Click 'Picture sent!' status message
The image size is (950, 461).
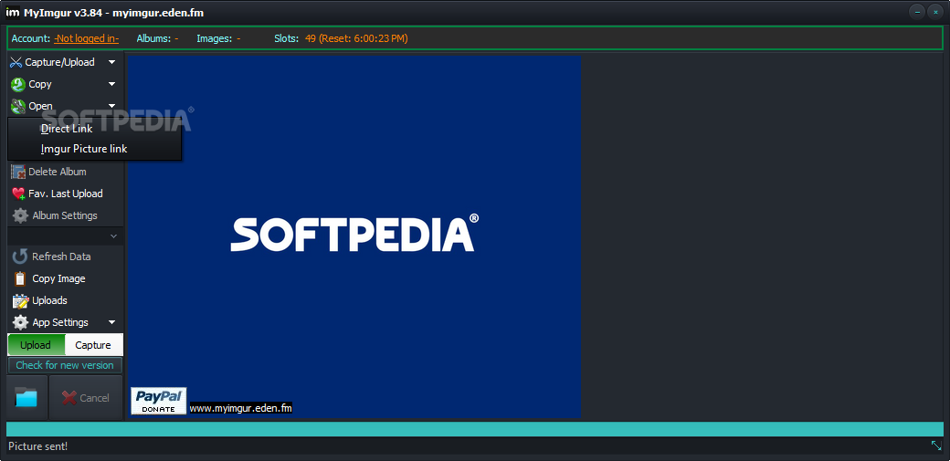tap(38, 446)
